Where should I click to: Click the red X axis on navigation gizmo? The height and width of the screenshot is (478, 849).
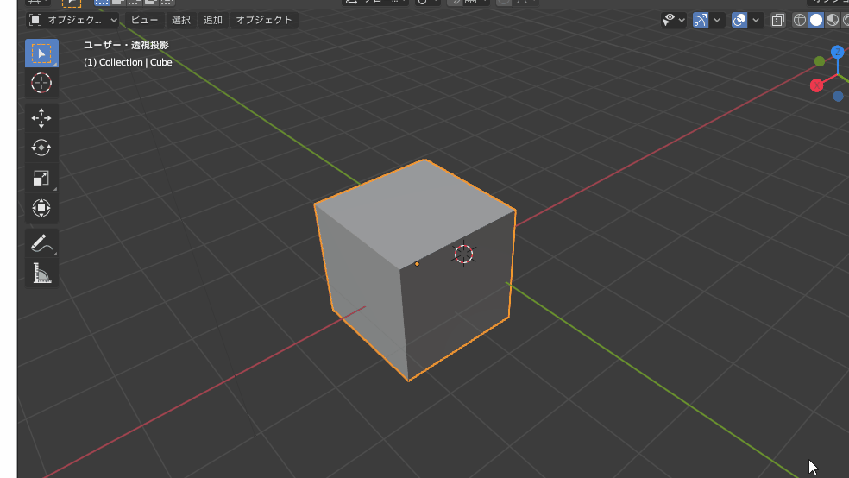[x=816, y=85]
